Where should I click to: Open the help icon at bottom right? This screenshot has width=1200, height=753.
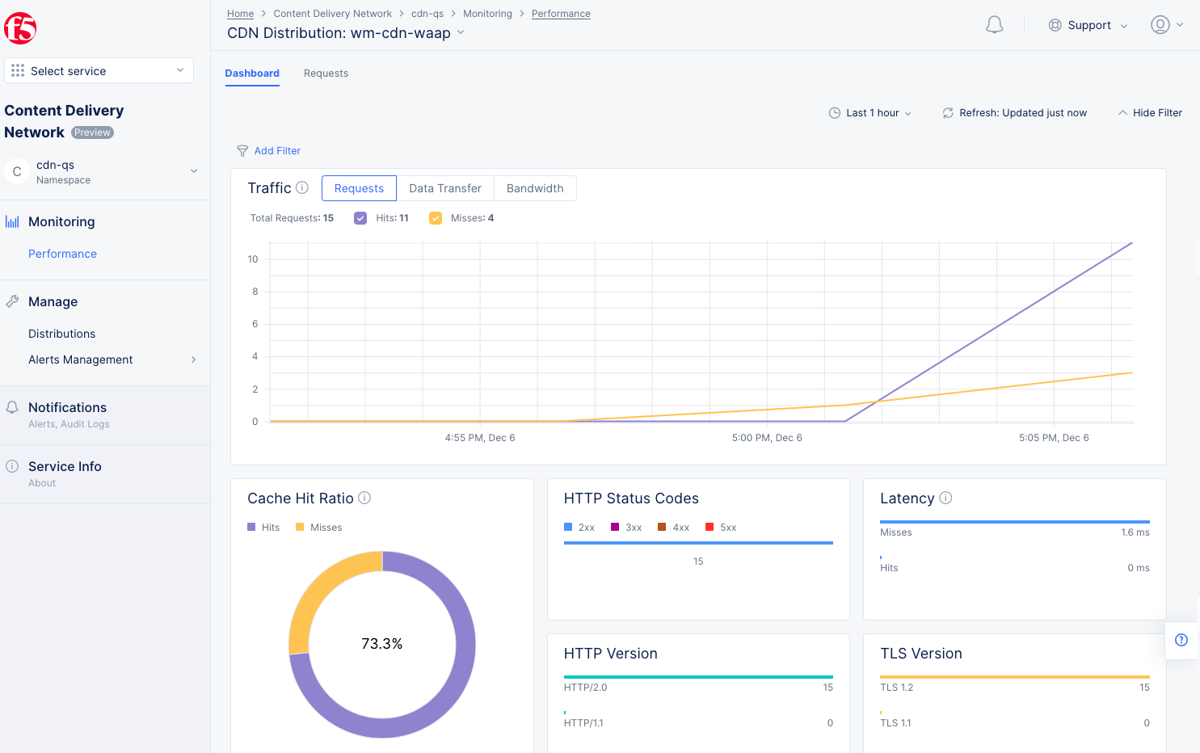coord(1181,640)
